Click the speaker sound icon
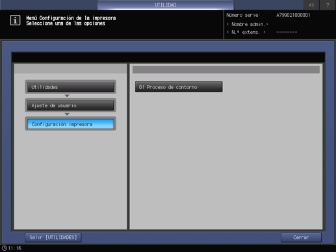Screen dimensions: 336x252 pyautogui.click(x=311, y=5)
